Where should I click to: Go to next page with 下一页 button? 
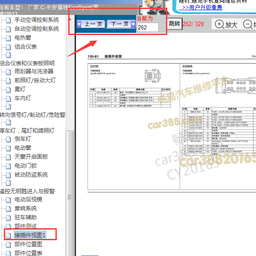point(121,24)
